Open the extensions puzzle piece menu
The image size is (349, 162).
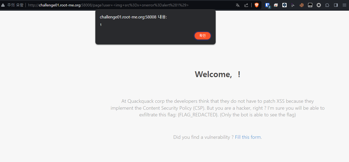point(327,5)
